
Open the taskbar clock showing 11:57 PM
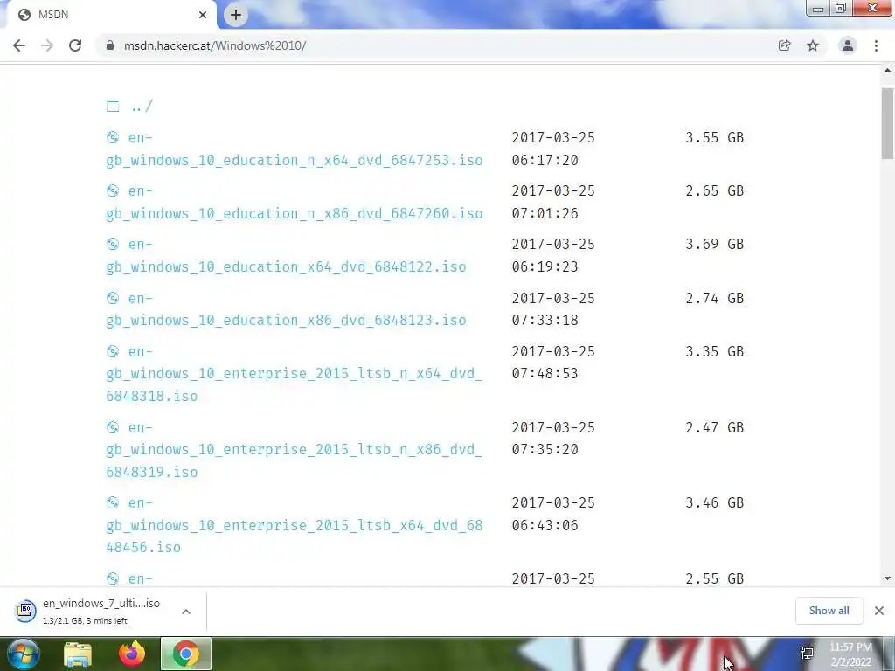(850, 654)
